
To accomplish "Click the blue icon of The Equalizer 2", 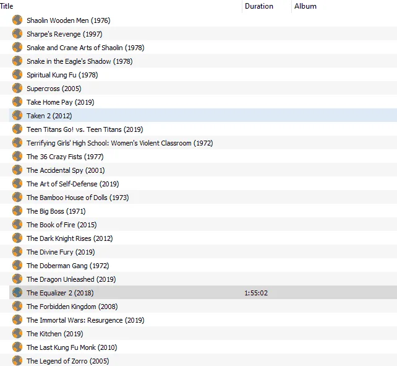I will pyautogui.click(x=17, y=292).
